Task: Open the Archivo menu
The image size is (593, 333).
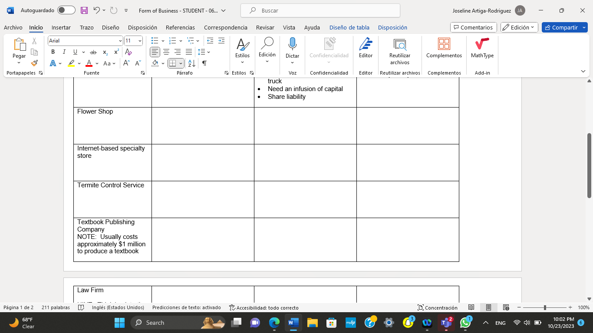Action: (13, 27)
